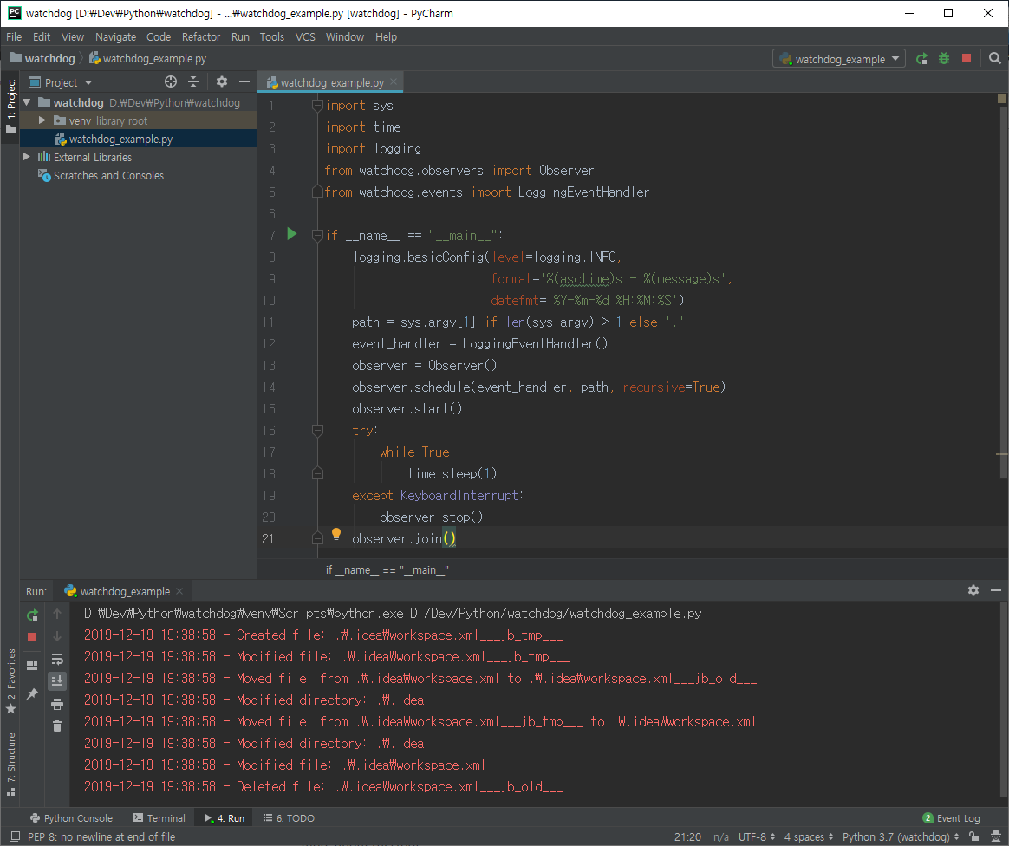Stop the running process in top toolbar

pyautogui.click(x=966, y=59)
